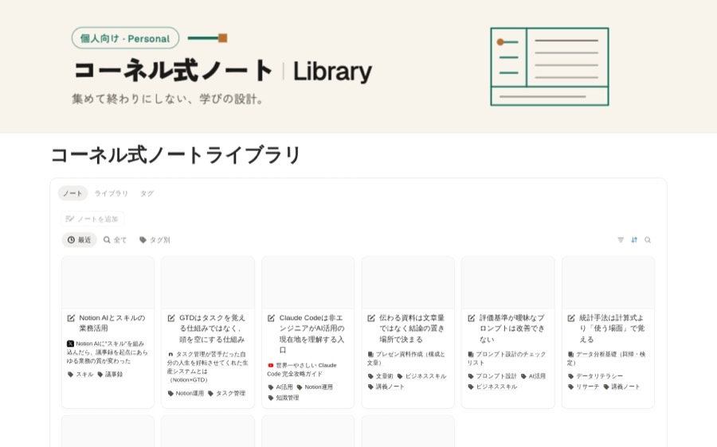Screen dimensions: 717x447
Task: Select the 最近 view
Action: click(x=80, y=239)
